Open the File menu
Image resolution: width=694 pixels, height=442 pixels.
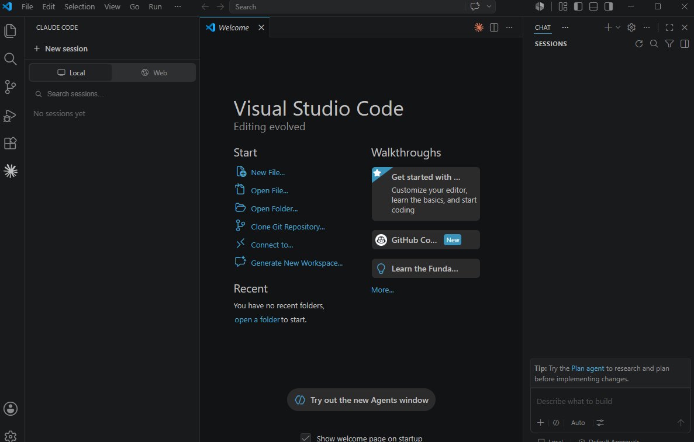27,6
